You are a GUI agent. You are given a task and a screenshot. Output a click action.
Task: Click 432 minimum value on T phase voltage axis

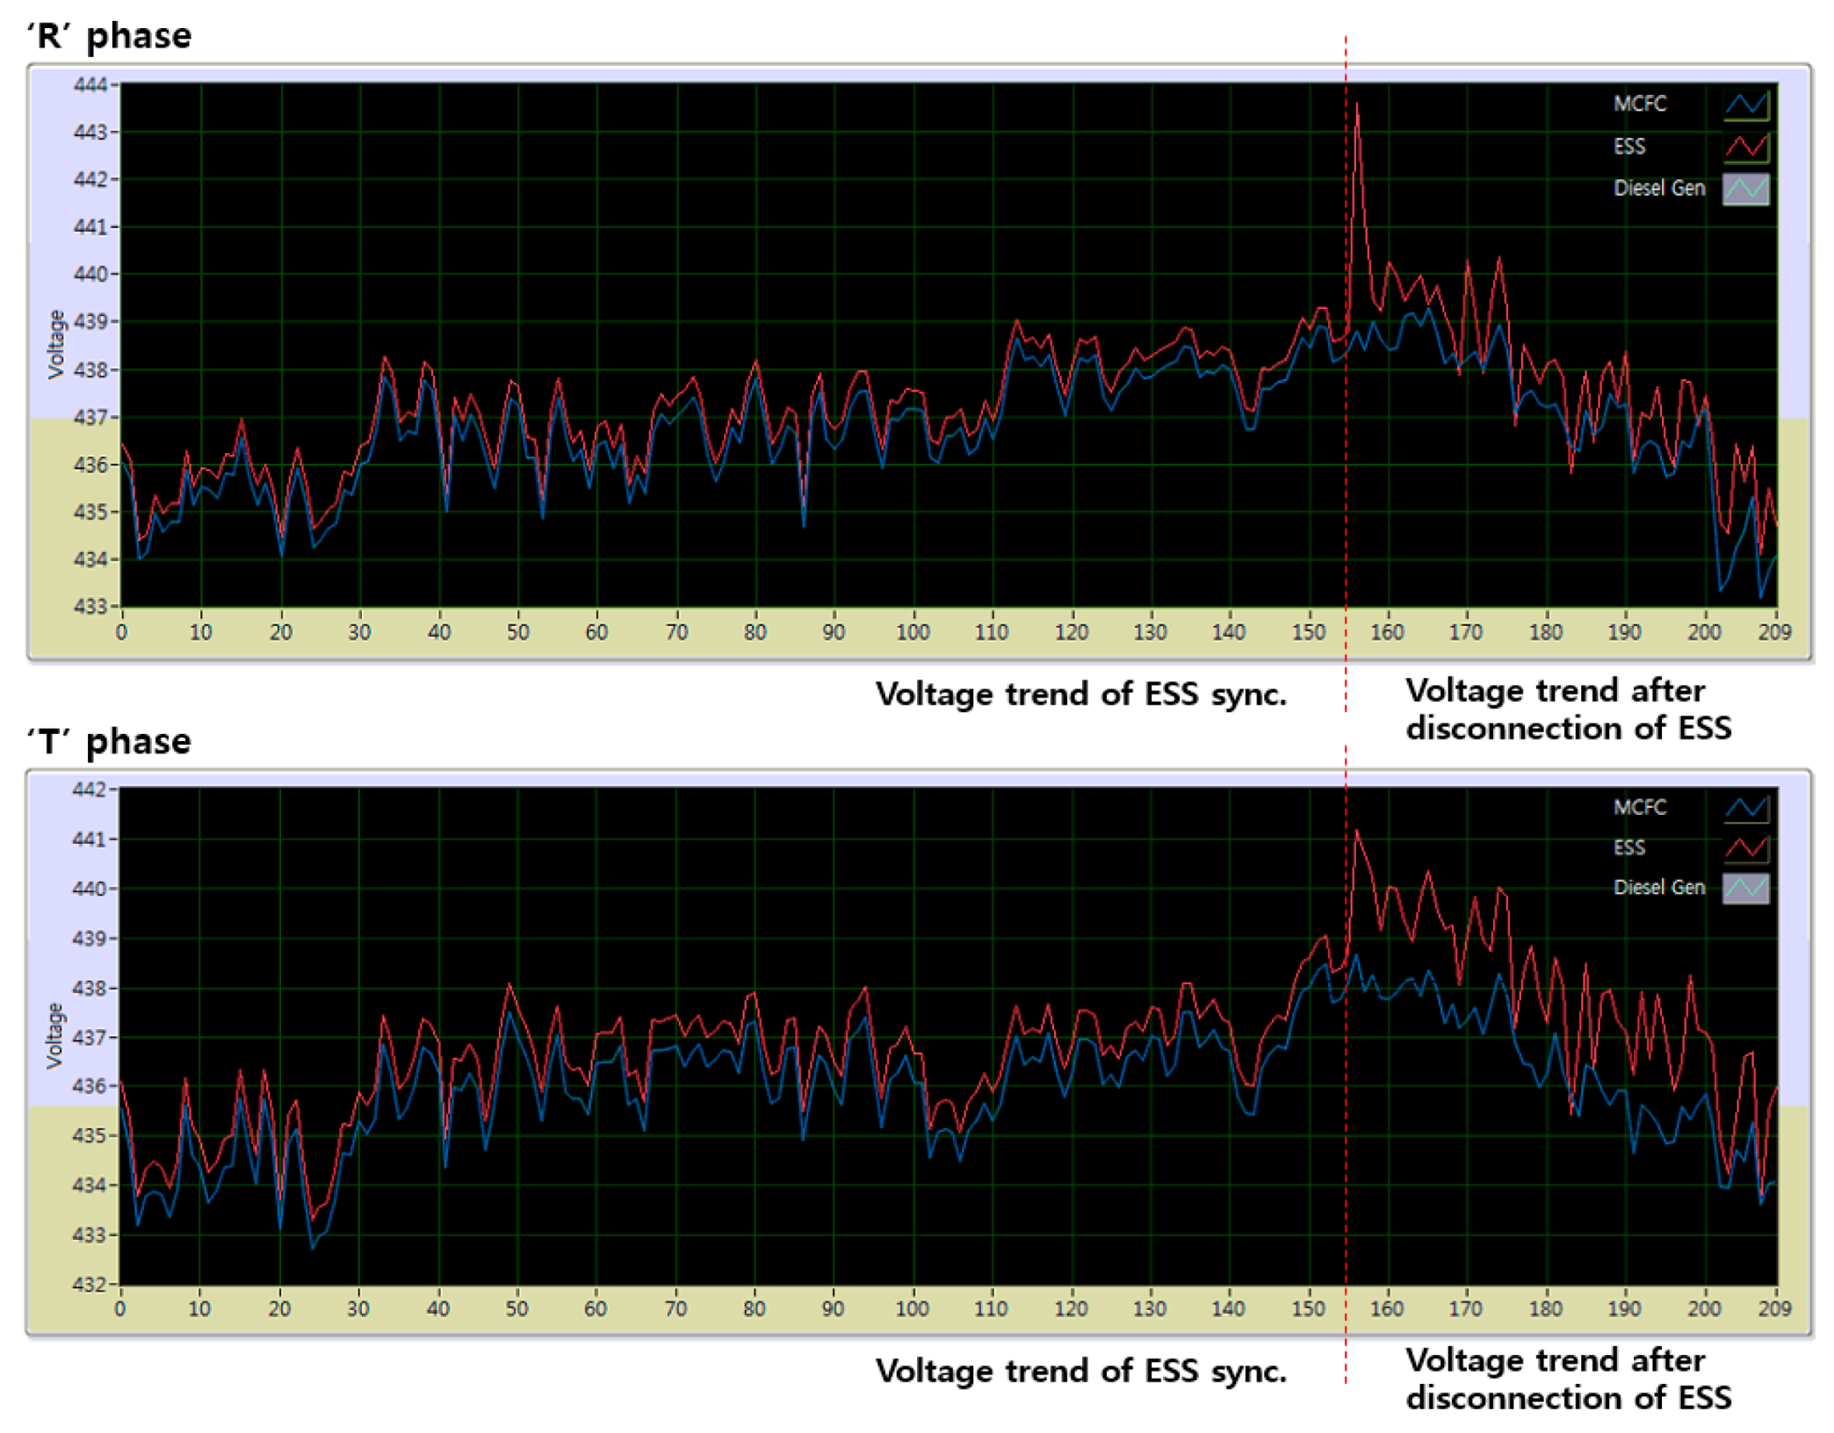pos(89,1284)
